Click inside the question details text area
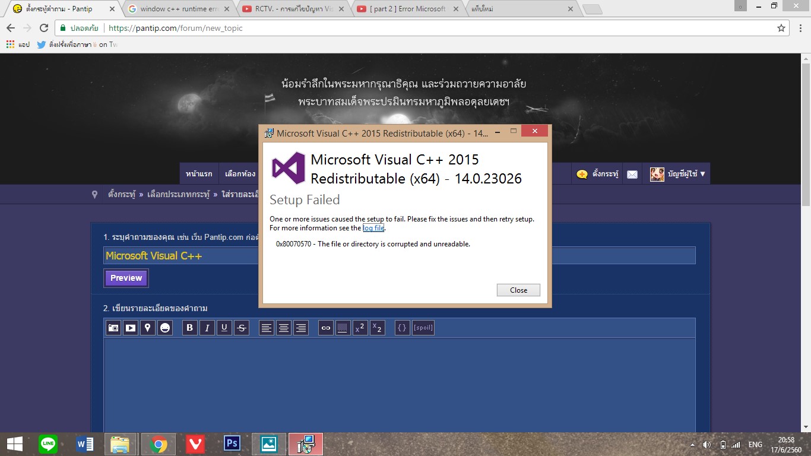 coord(399,385)
